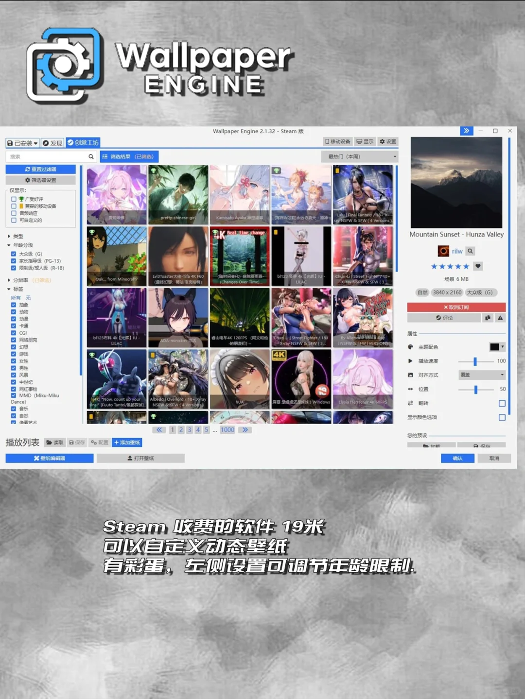Click 打开壁纸 open wallpaper button
Viewport: 525px width, 699px height.
pos(140,458)
